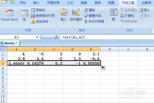Click cell B1 containing -5
The width and height of the screenshot is (154, 103).
[35, 54]
